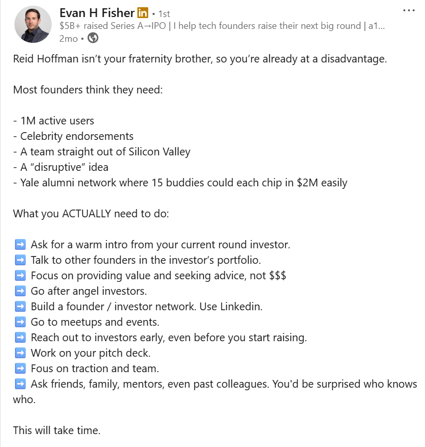The height and width of the screenshot is (447, 425).
Task: Click the post body text 'This will take time.'
Action: pyautogui.click(x=57, y=429)
